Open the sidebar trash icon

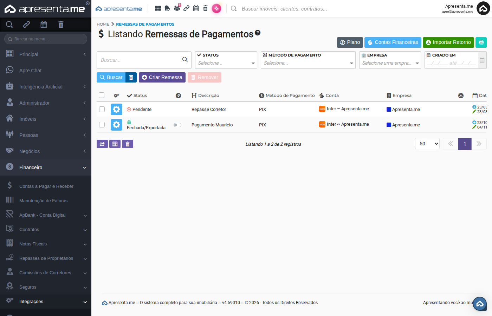pos(61,24)
